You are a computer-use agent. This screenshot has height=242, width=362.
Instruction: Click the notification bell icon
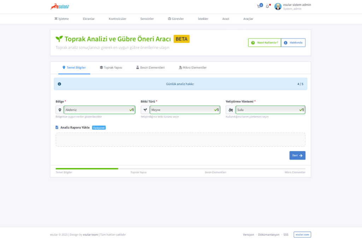(268, 6)
